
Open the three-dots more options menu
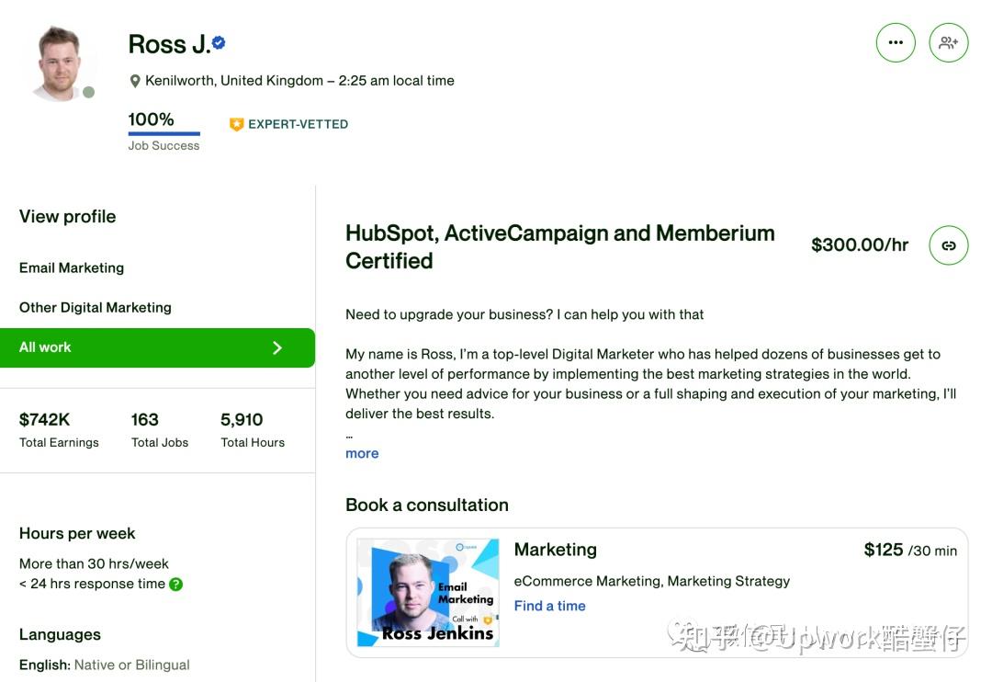[896, 42]
